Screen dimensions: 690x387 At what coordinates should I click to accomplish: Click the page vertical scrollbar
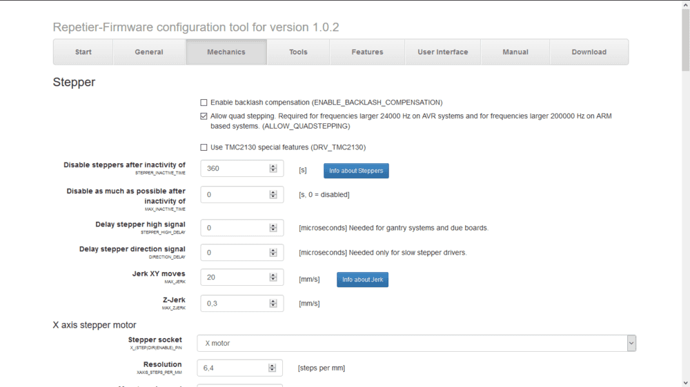point(685,207)
